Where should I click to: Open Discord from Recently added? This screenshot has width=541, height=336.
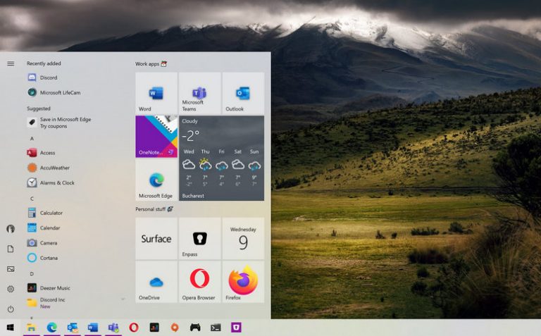click(49, 77)
